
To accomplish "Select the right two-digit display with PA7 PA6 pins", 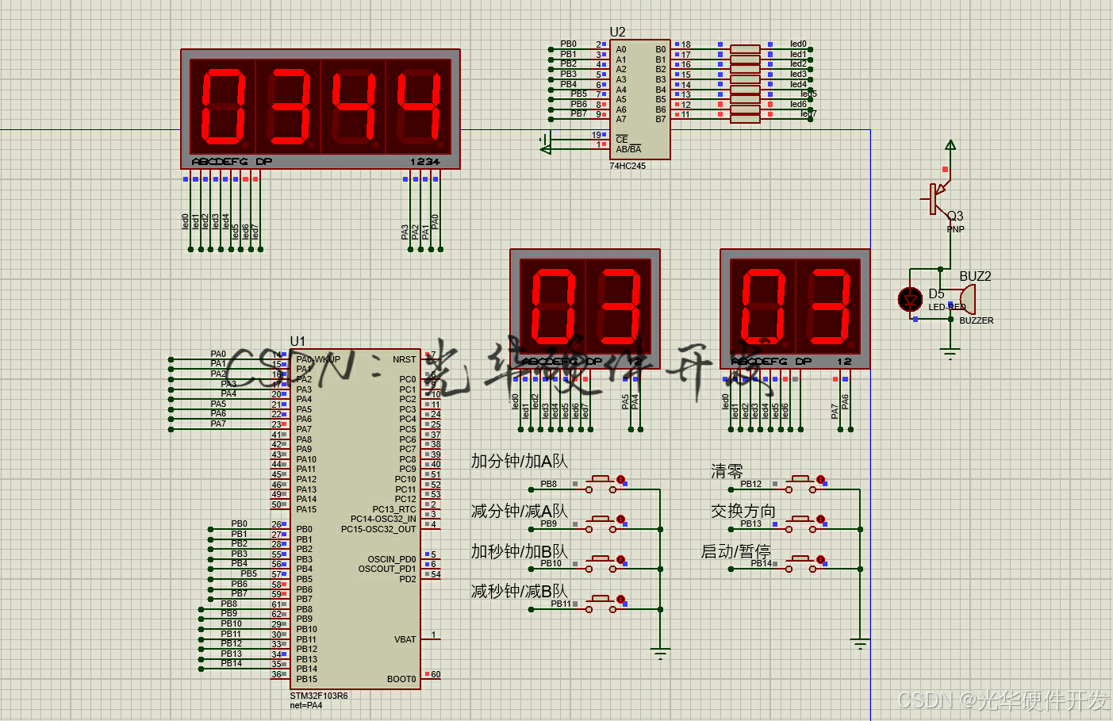I will pyautogui.click(x=795, y=309).
